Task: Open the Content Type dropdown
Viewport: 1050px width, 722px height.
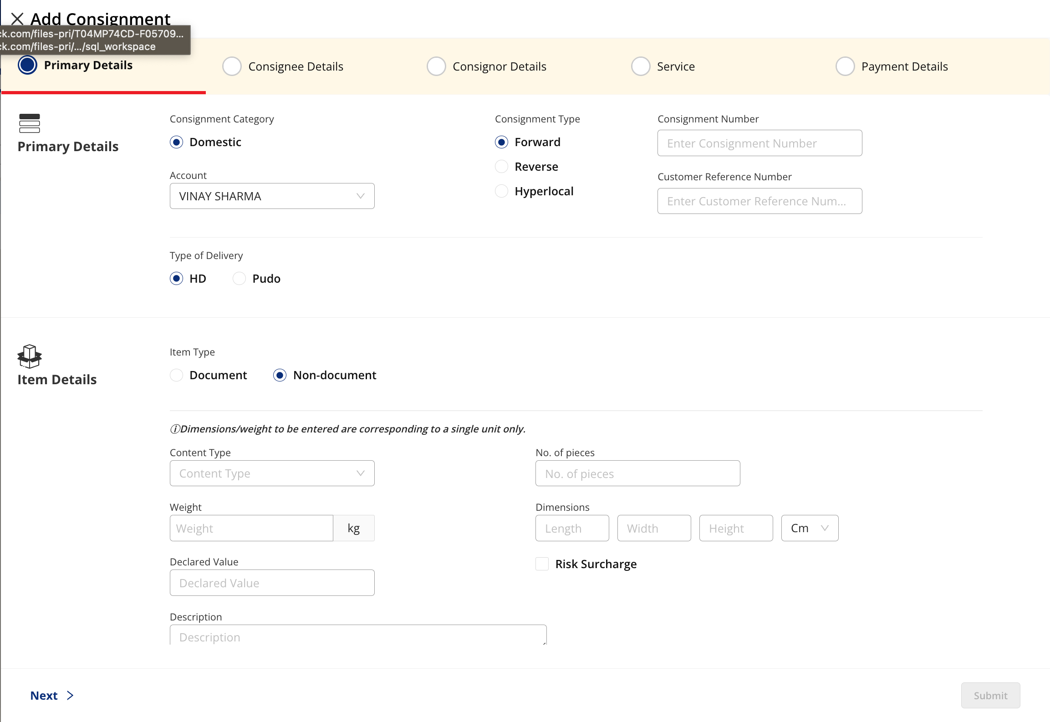Action: [272, 473]
